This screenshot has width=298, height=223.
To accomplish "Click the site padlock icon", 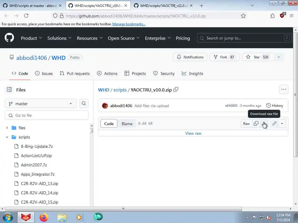I will (x=62, y=16).
